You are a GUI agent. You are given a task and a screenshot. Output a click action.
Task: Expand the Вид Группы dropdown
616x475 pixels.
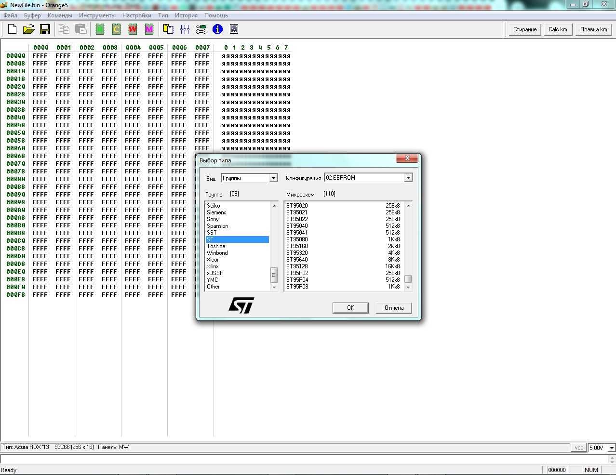tap(273, 178)
